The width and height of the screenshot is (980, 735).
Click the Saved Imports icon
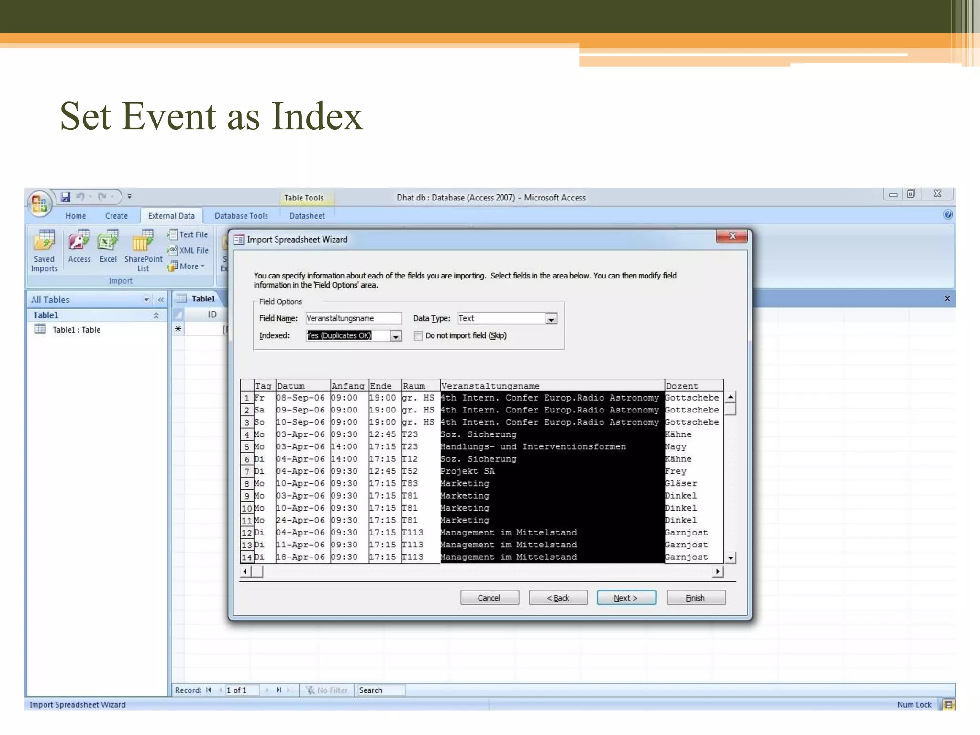44,250
